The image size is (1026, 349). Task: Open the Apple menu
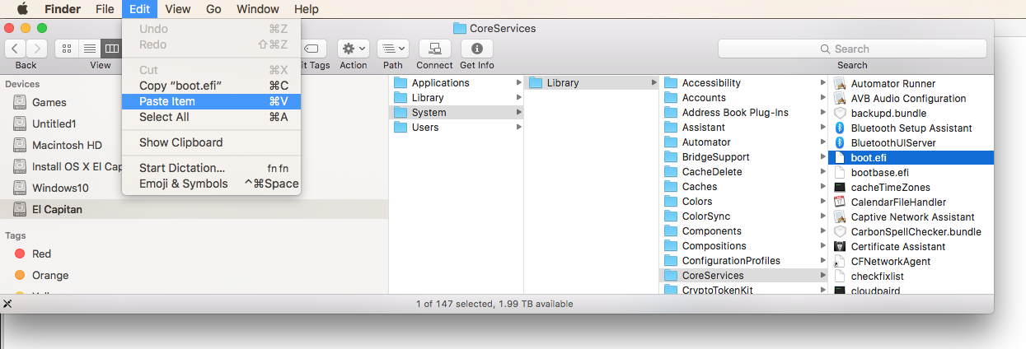pyautogui.click(x=22, y=9)
